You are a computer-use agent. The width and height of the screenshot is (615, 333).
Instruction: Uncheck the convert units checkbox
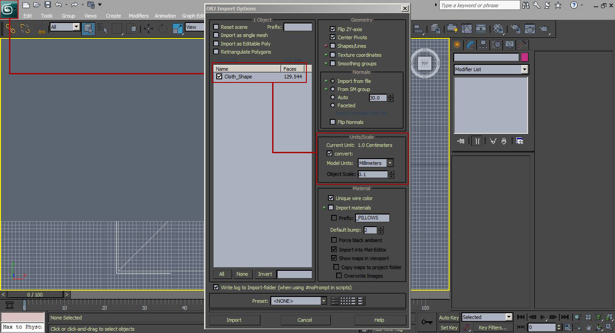[329, 154]
